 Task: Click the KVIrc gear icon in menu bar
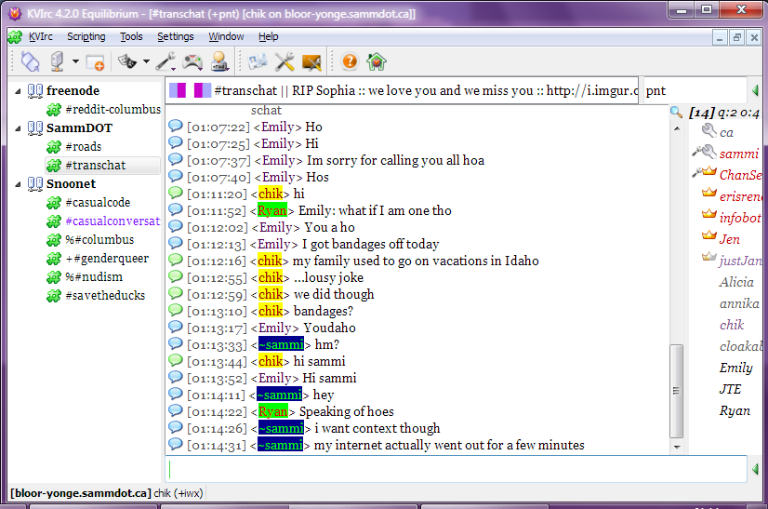pyautogui.click(x=15, y=37)
